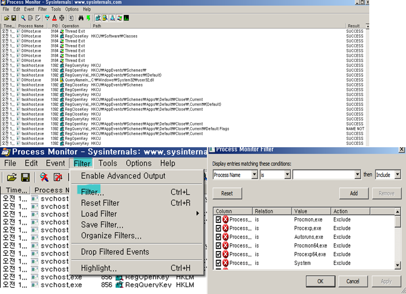The width and height of the screenshot is (406, 294).
Task: Click the Highlight icon with the red-underlined A
Action: tap(54, 18)
